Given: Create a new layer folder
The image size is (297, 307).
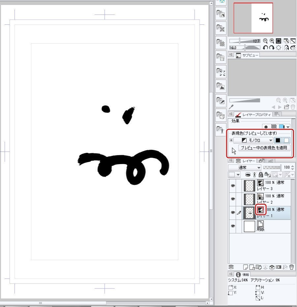Looking at the screenshot, I should [259, 267].
